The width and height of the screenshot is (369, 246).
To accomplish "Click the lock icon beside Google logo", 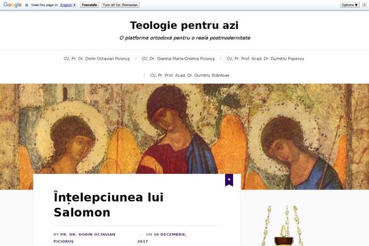I will (x=26, y=5).
